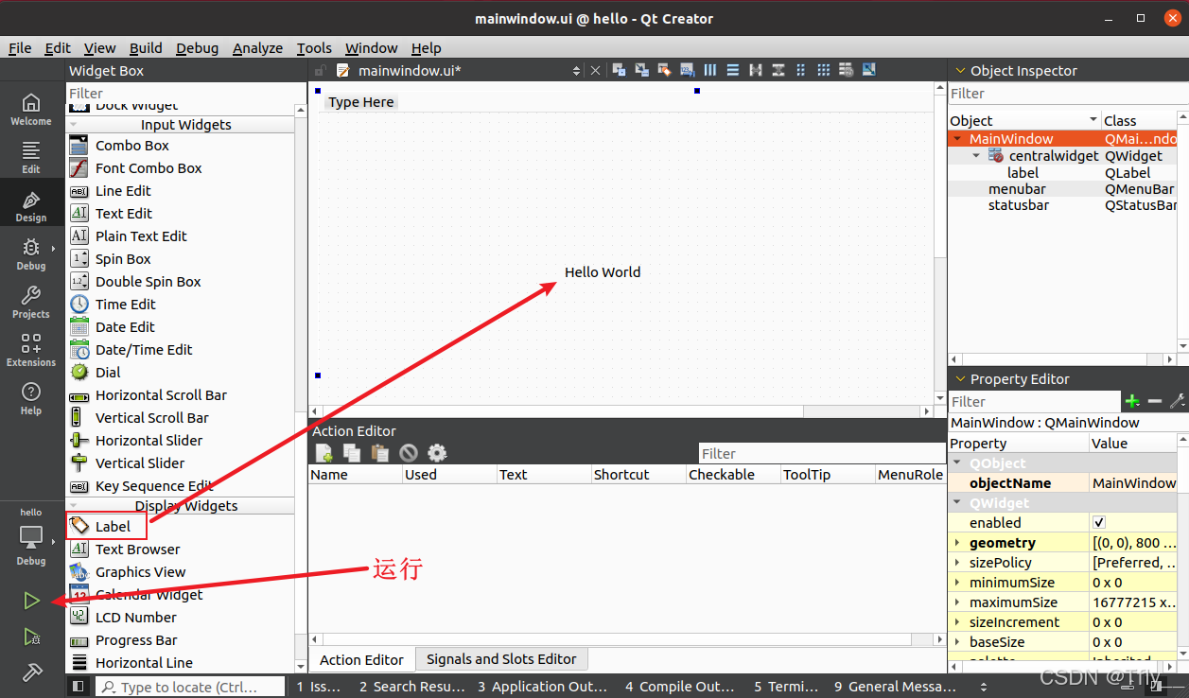Click Lay Out Vertically icon

pos(733,70)
